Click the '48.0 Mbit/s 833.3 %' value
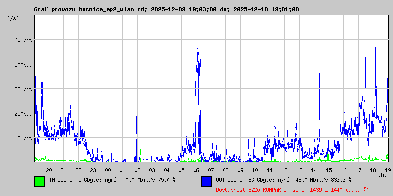The width and height of the screenshot is (393, 196). click(323, 180)
